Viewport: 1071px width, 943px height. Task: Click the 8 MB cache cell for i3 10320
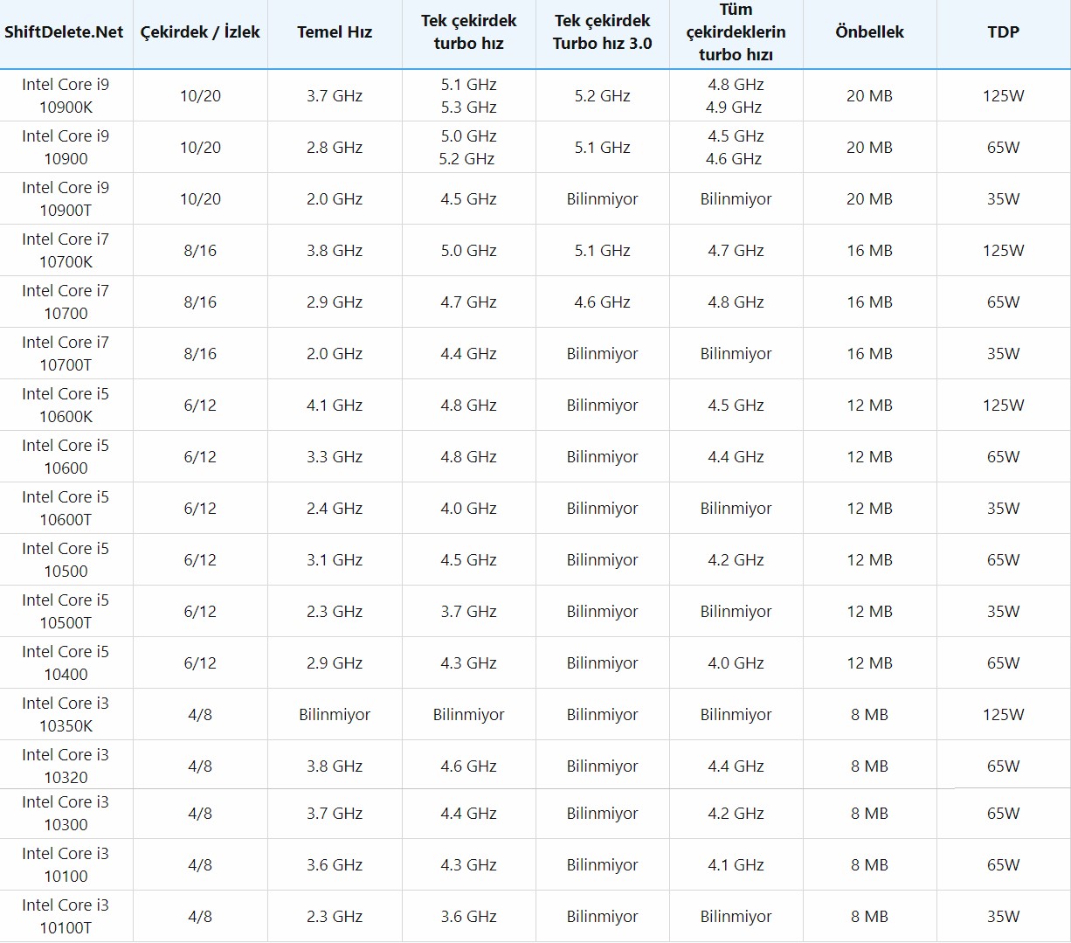coord(869,766)
